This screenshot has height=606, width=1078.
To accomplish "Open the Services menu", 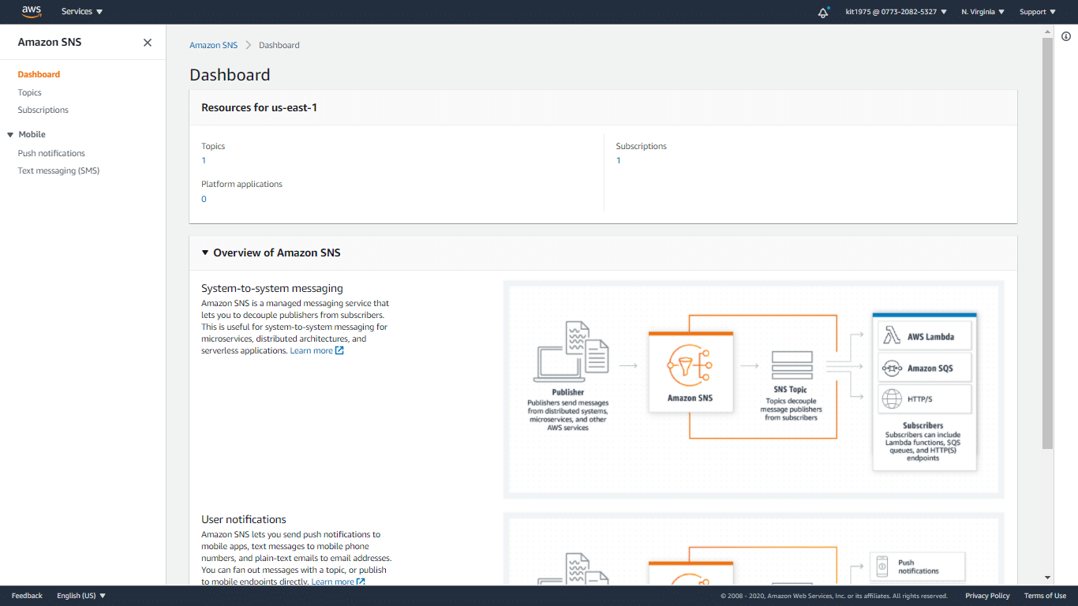I will 81,12.
